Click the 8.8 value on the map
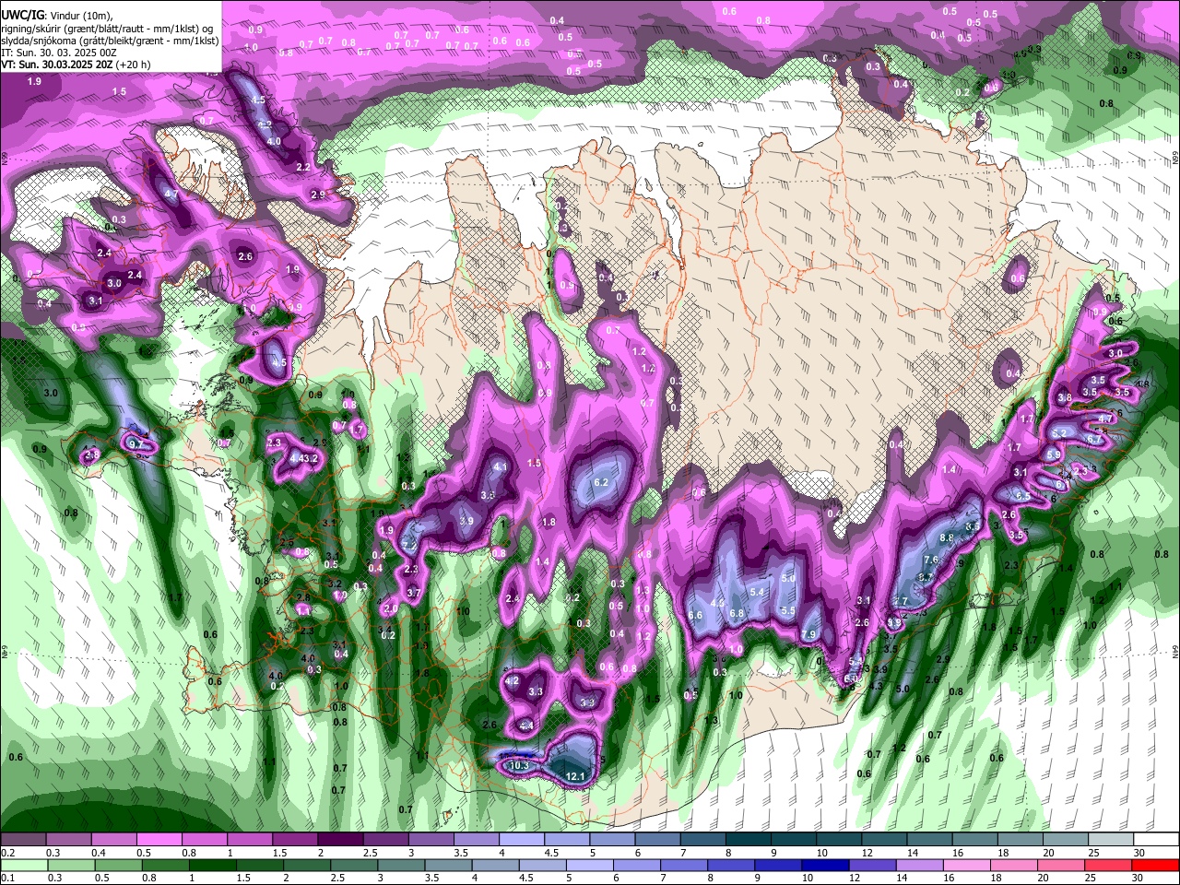 (x=946, y=537)
